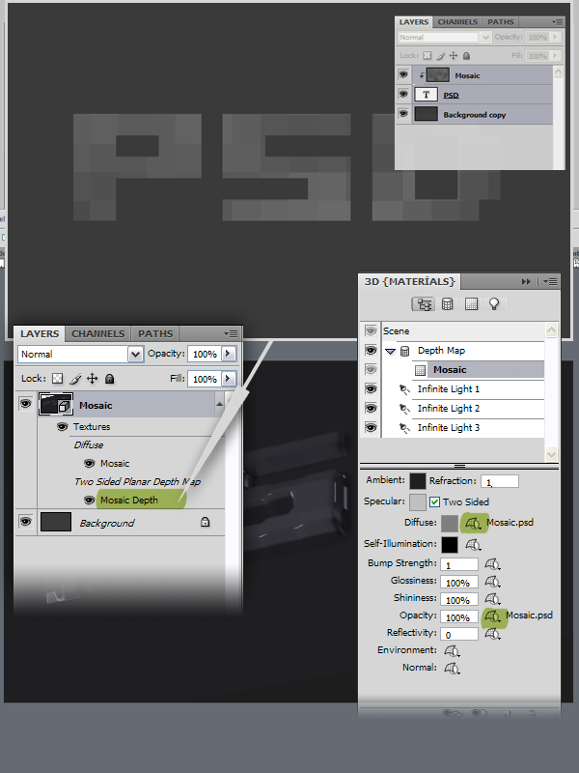
Task: Toggle Infinite Light 1 visibility
Action: tap(371, 389)
